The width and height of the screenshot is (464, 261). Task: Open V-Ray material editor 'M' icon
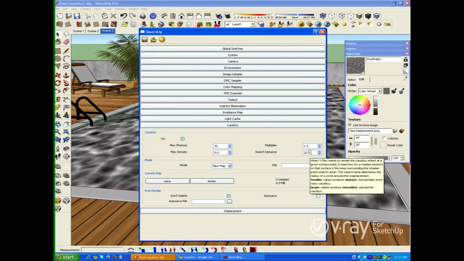[x=301, y=24]
